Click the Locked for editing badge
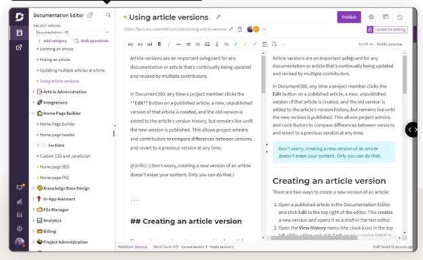 pos(387,29)
